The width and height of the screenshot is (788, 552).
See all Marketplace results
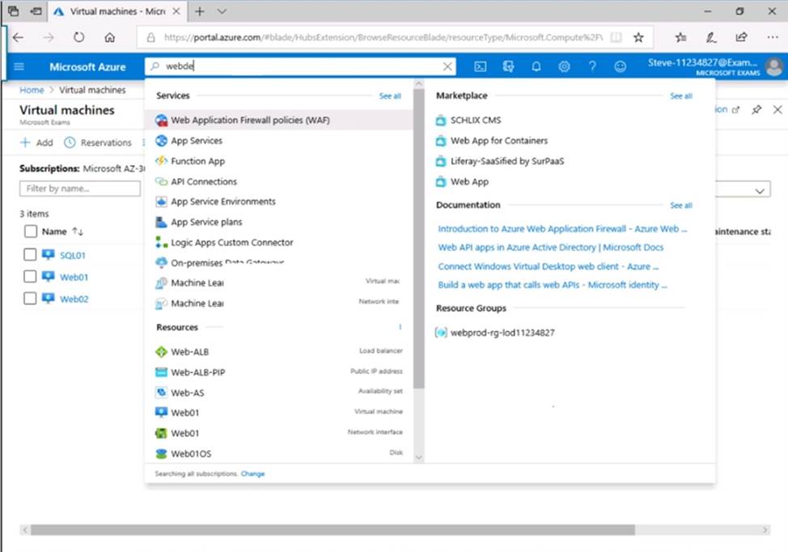click(680, 96)
